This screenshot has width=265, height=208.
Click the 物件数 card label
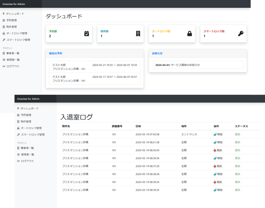coord(104,31)
